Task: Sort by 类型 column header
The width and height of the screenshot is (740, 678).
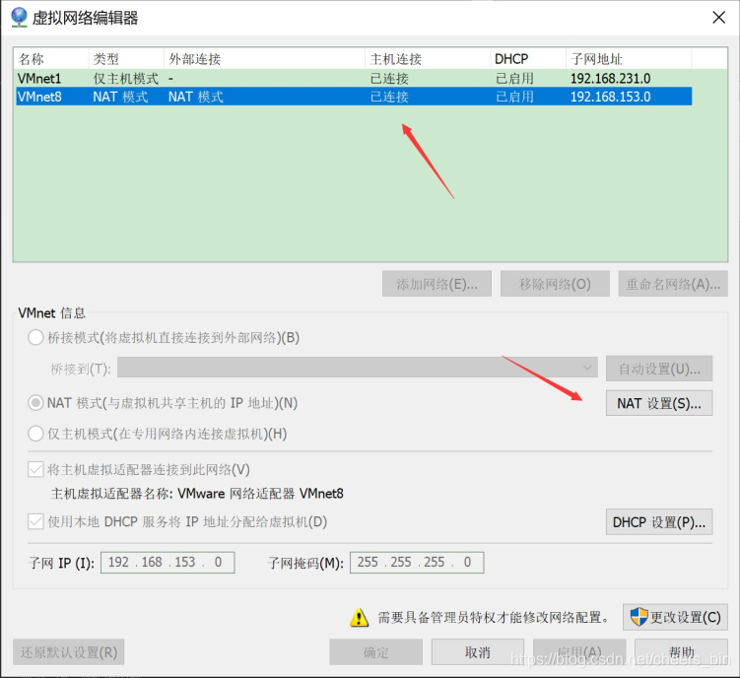Action: point(126,59)
